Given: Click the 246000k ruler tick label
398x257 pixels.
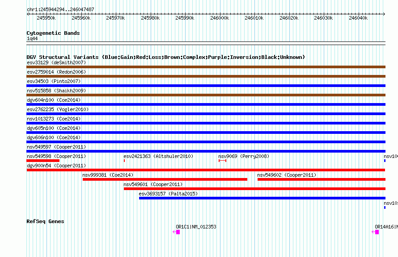Looking at the screenshot, I should [x=220, y=18].
